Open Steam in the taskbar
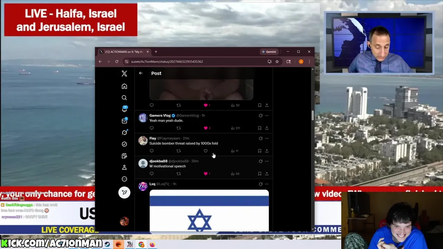 pyautogui.click(x=107, y=245)
